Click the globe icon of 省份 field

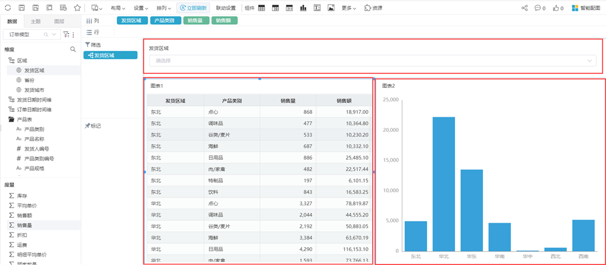click(x=19, y=80)
